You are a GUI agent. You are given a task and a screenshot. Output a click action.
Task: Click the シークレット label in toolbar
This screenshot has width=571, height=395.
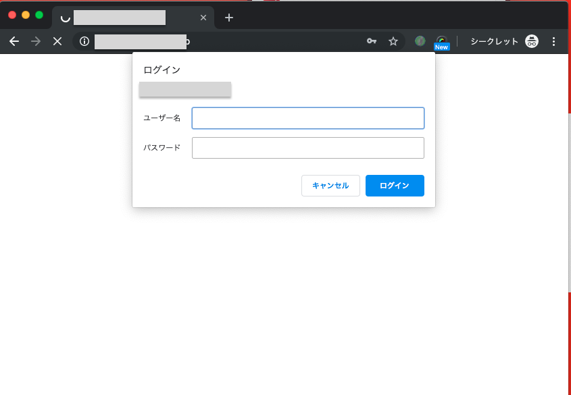click(x=494, y=42)
